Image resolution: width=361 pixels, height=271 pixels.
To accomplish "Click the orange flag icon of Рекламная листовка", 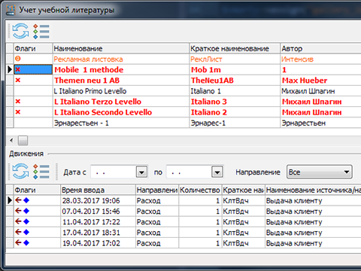I will pyautogui.click(x=18, y=59).
